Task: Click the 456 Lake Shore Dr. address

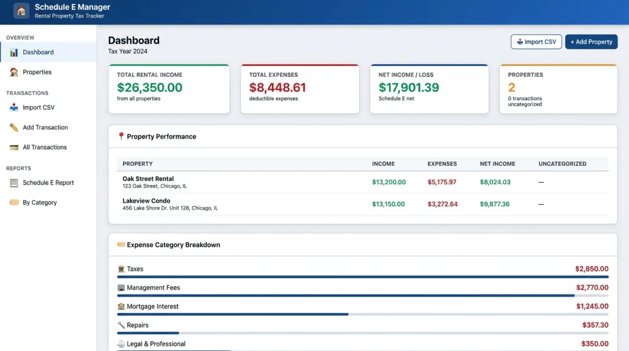Action: pos(170,208)
